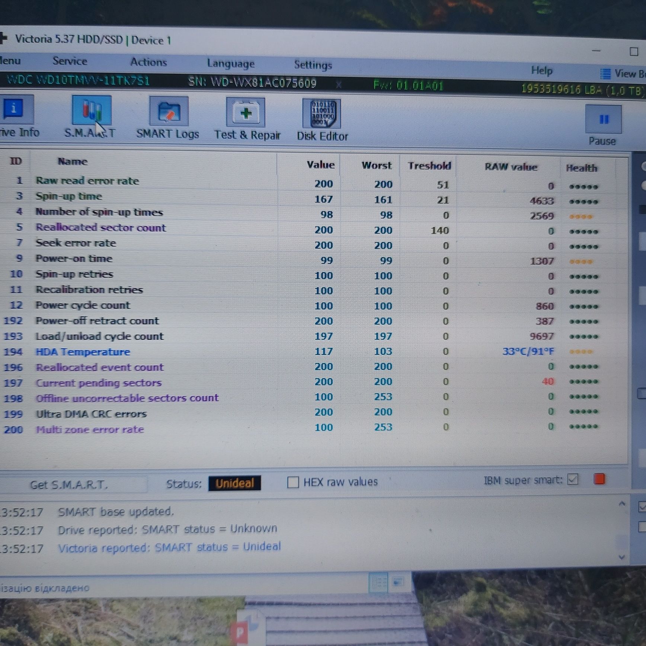Open SMART Logs folder icon

coord(169,111)
